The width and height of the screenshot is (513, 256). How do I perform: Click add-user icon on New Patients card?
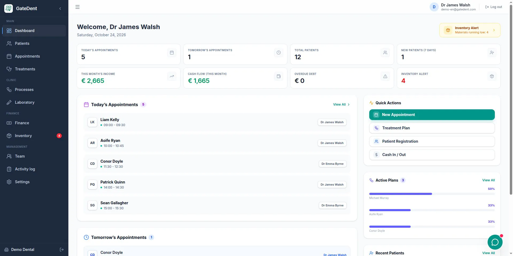492,53
